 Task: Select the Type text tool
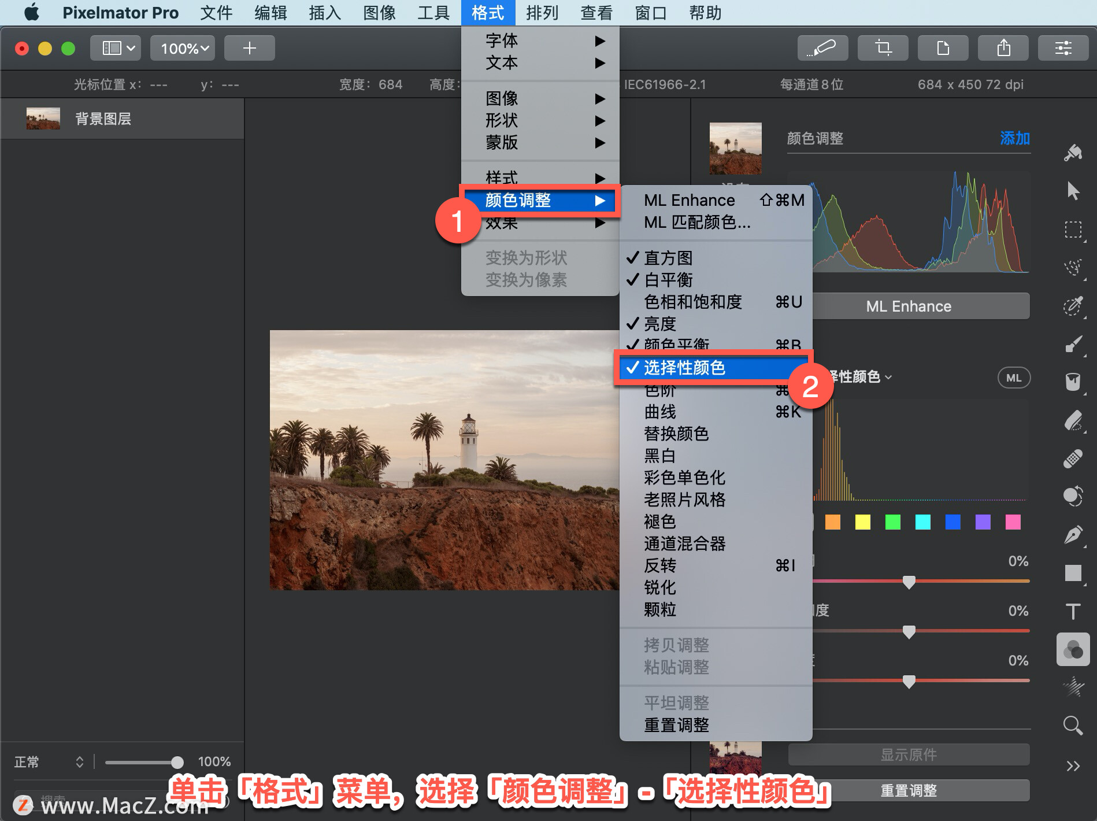(1073, 611)
